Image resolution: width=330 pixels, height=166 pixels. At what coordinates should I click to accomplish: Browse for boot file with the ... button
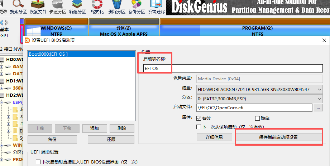[318, 108]
